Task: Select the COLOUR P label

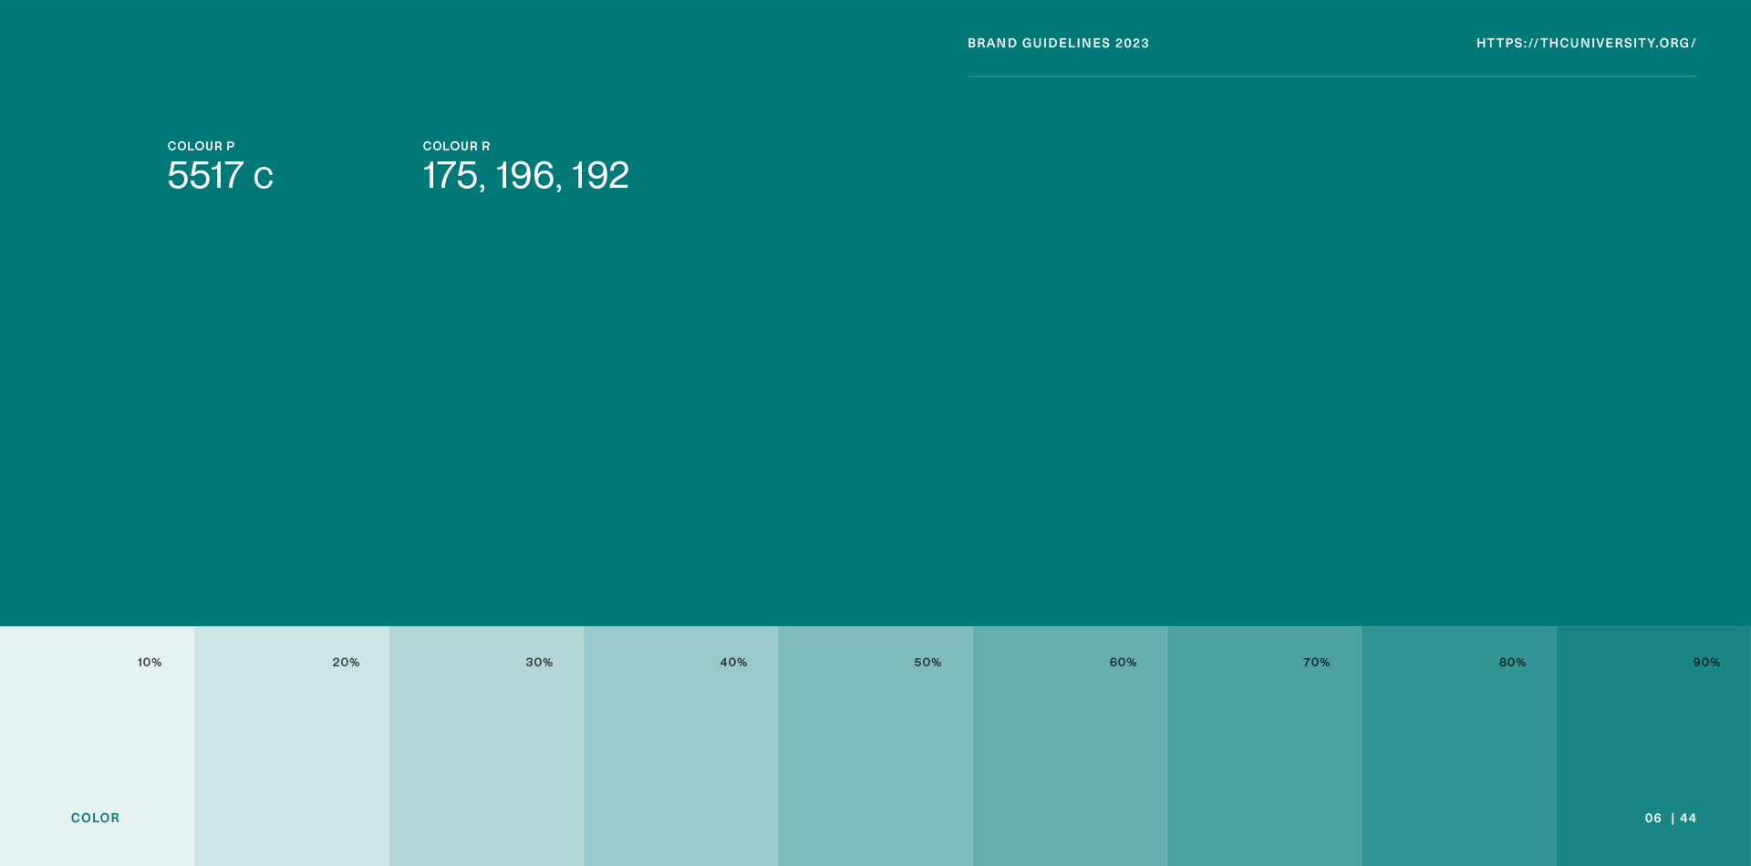Action: (201, 146)
